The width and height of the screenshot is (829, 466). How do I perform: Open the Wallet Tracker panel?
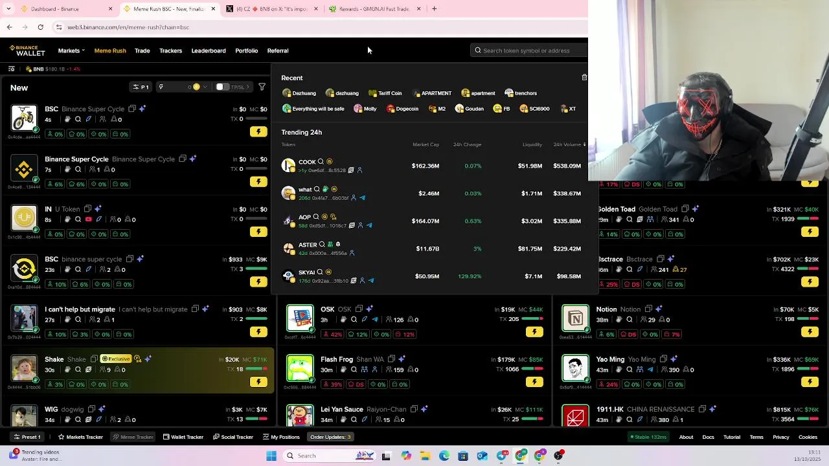pos(183,437)
